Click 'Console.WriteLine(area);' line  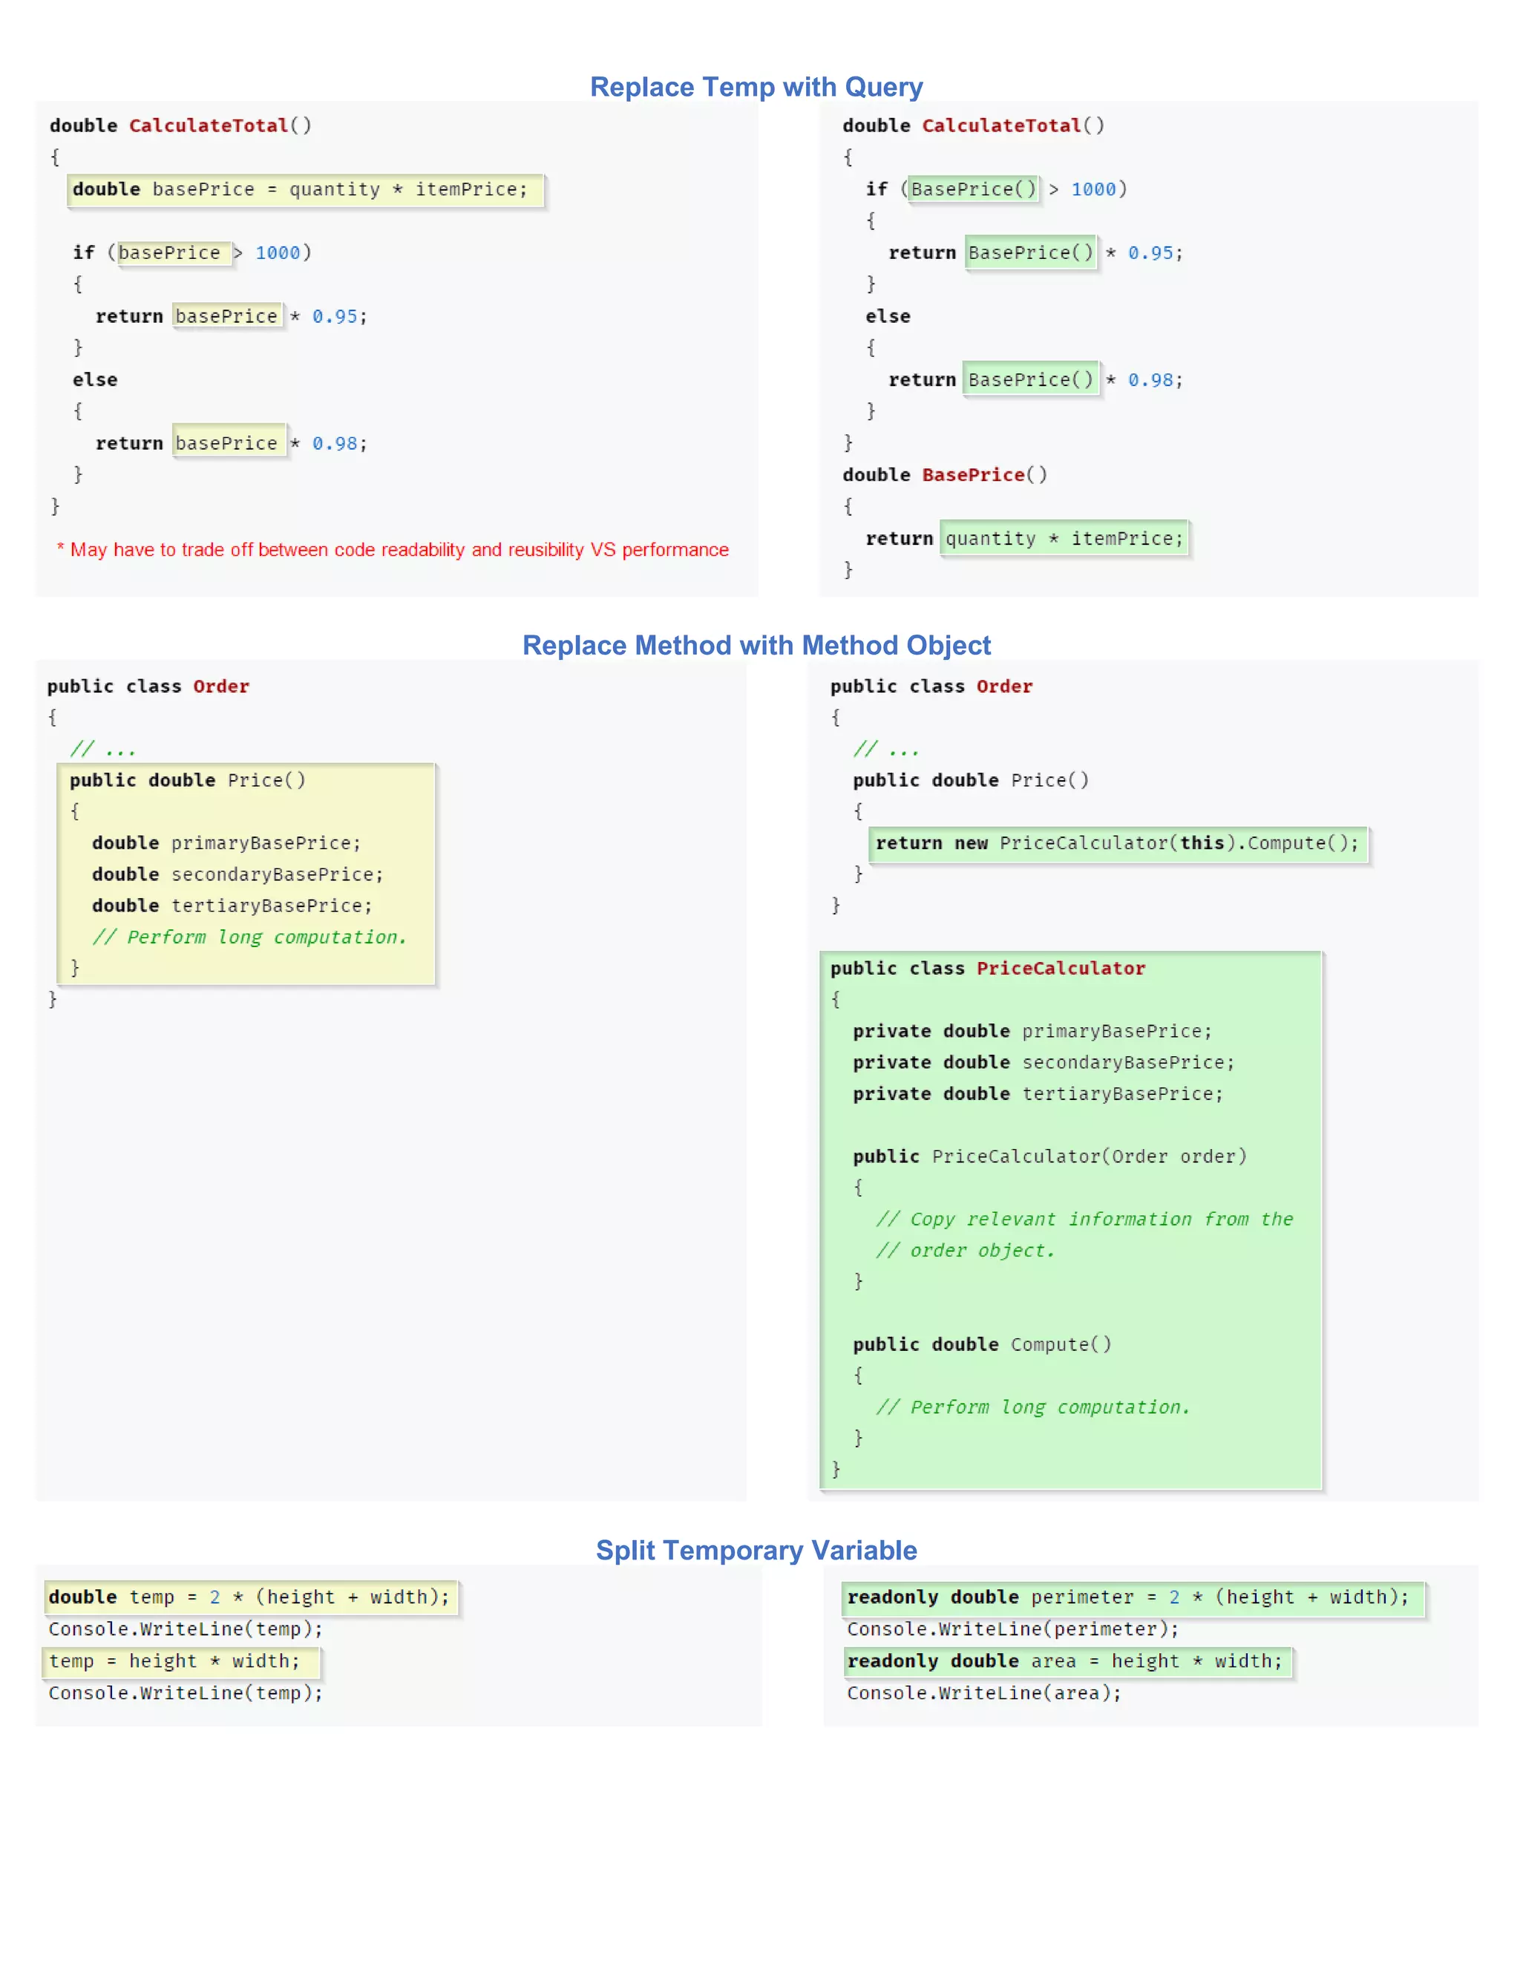[984, 1693]
